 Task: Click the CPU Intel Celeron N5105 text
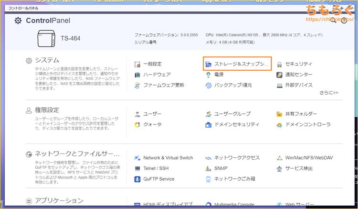coord(264,35)
